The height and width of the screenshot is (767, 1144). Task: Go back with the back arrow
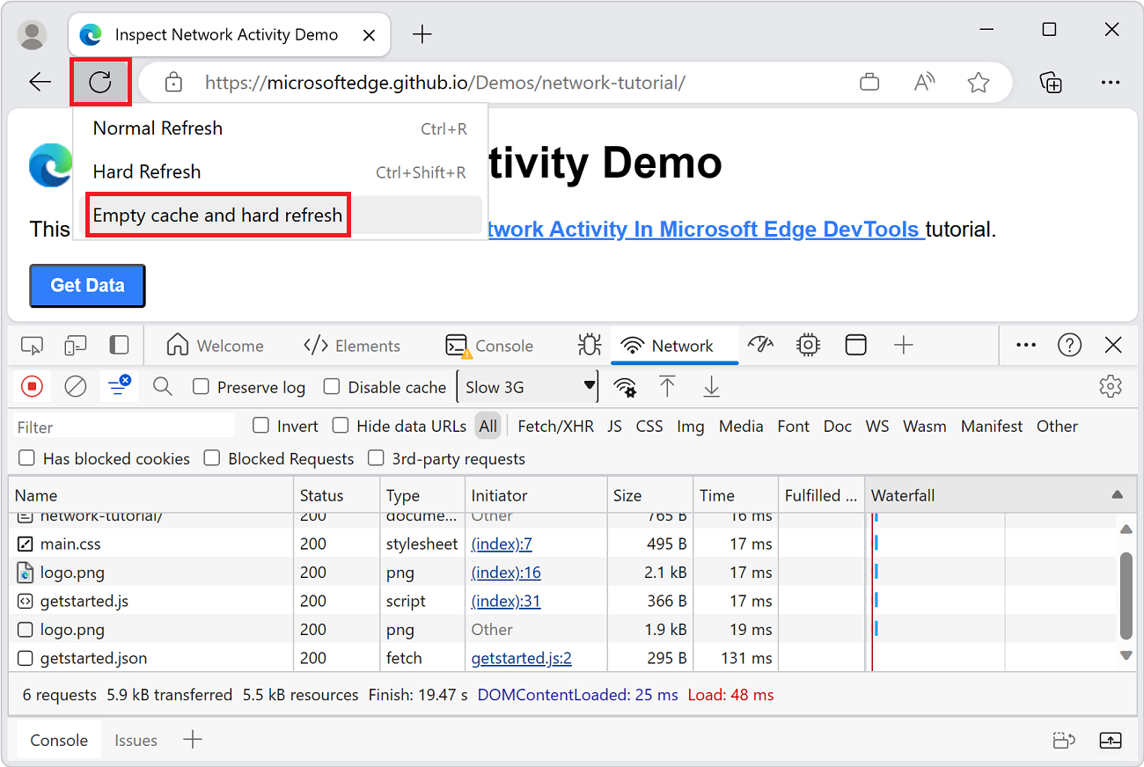[x=40, y=83]
